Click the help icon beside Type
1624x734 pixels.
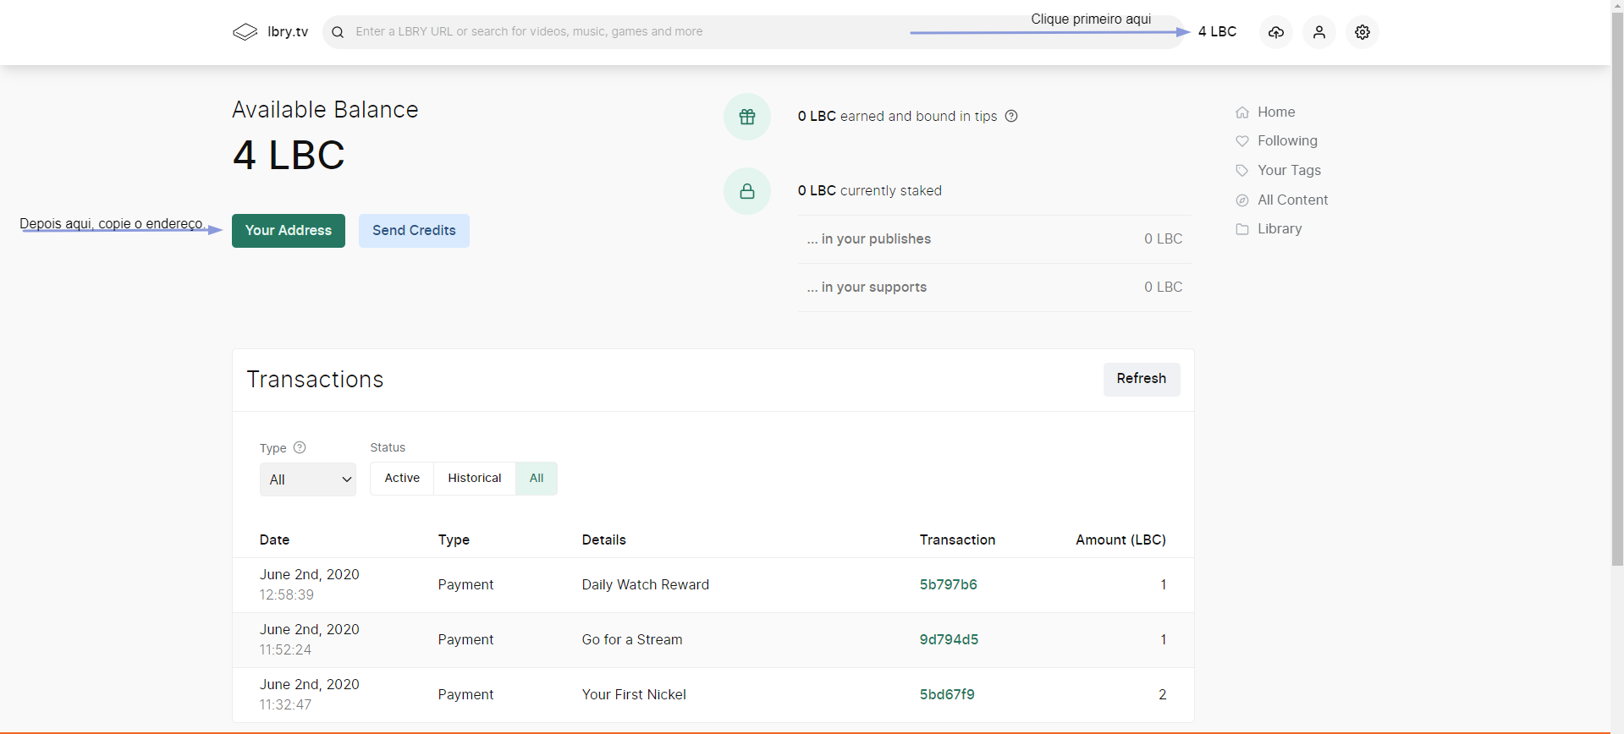pyautogui.click(x=300, y=447)
